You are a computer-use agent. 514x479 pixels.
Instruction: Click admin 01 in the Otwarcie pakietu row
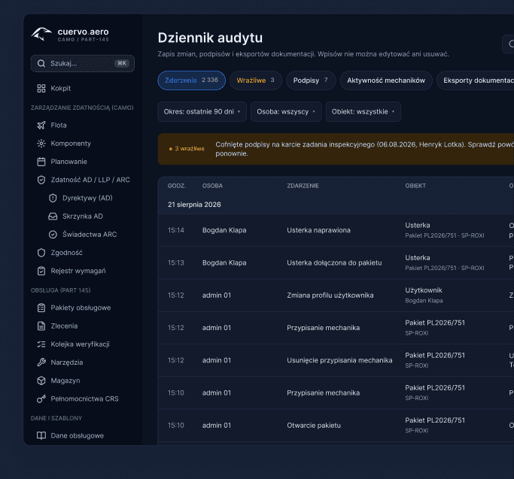[x=217, y=426]
